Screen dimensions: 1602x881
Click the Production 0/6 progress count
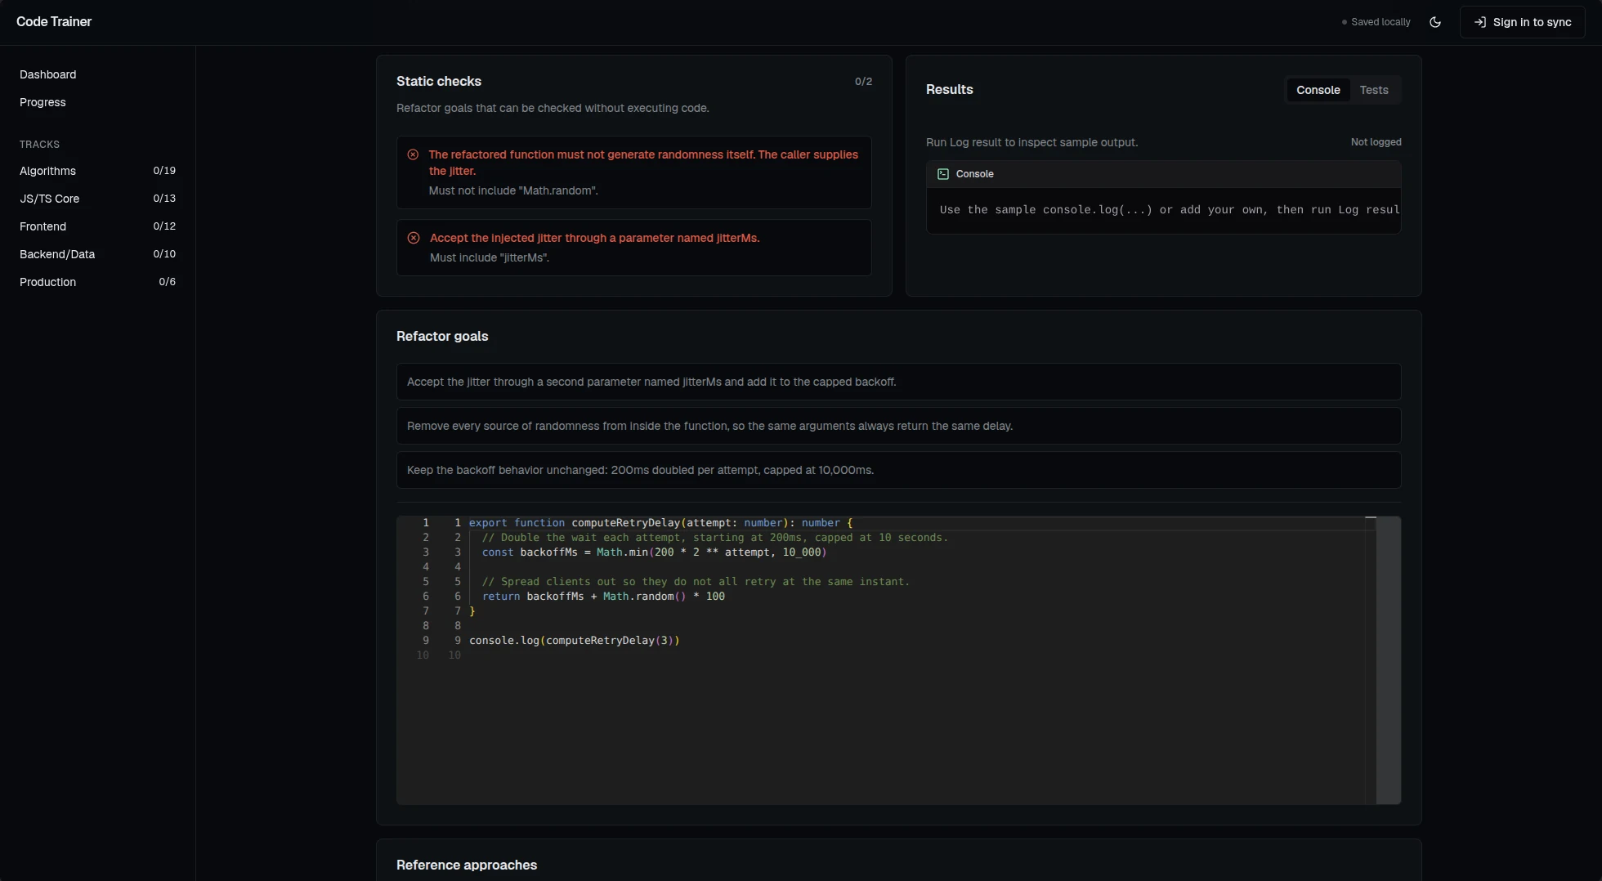(167, 282)
